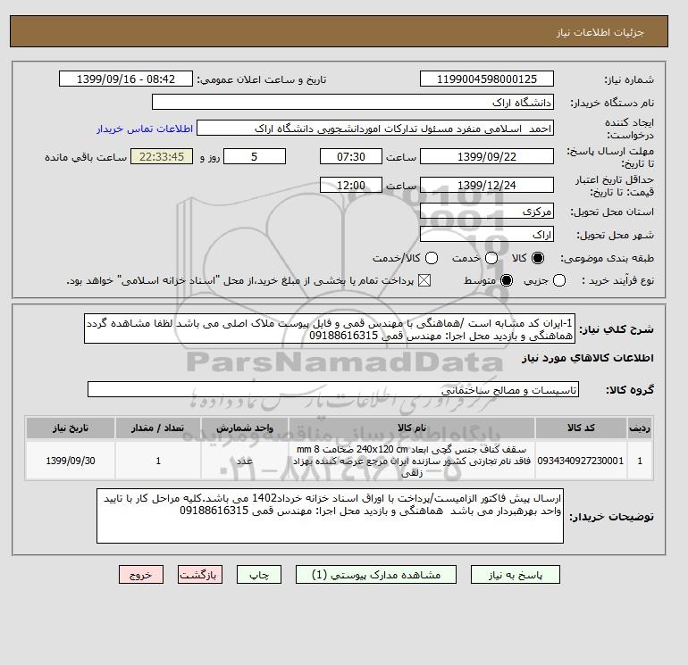Select the جزیی purchase type radio

pos(559,280)
